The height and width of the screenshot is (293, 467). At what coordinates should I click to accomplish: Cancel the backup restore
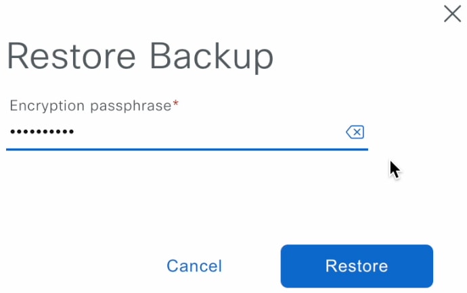(194, 266)
